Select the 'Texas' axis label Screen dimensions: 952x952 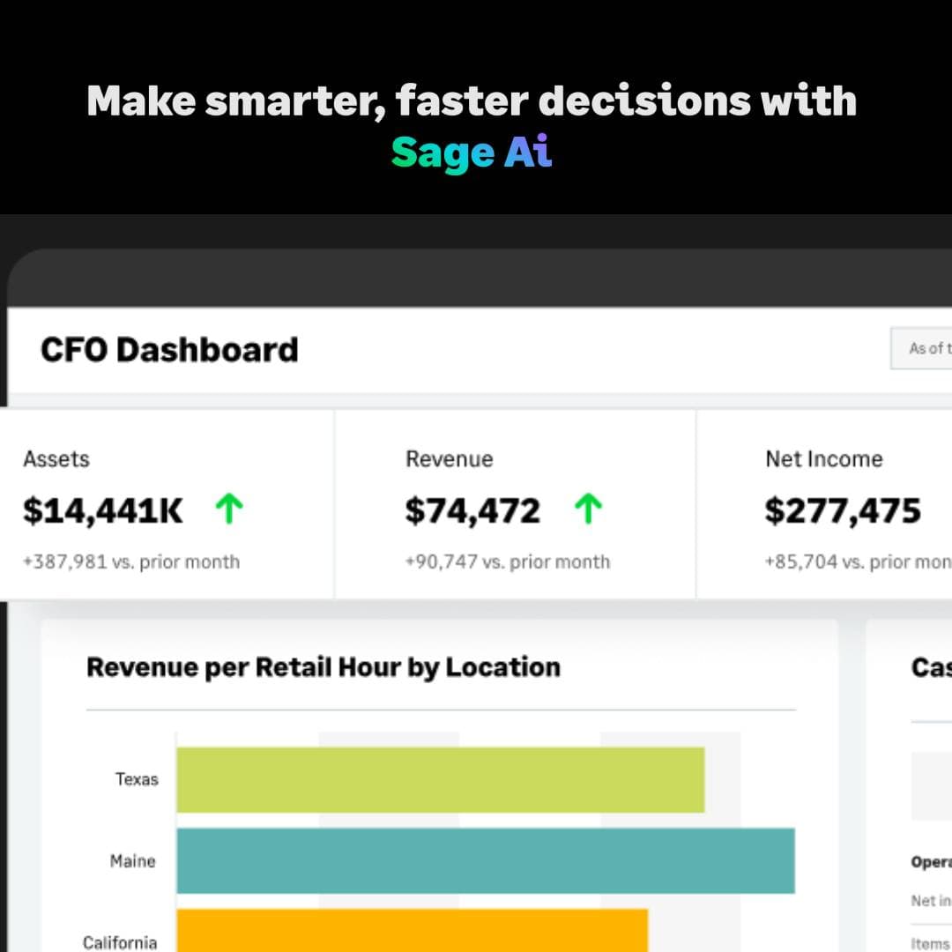coord(138,779)
